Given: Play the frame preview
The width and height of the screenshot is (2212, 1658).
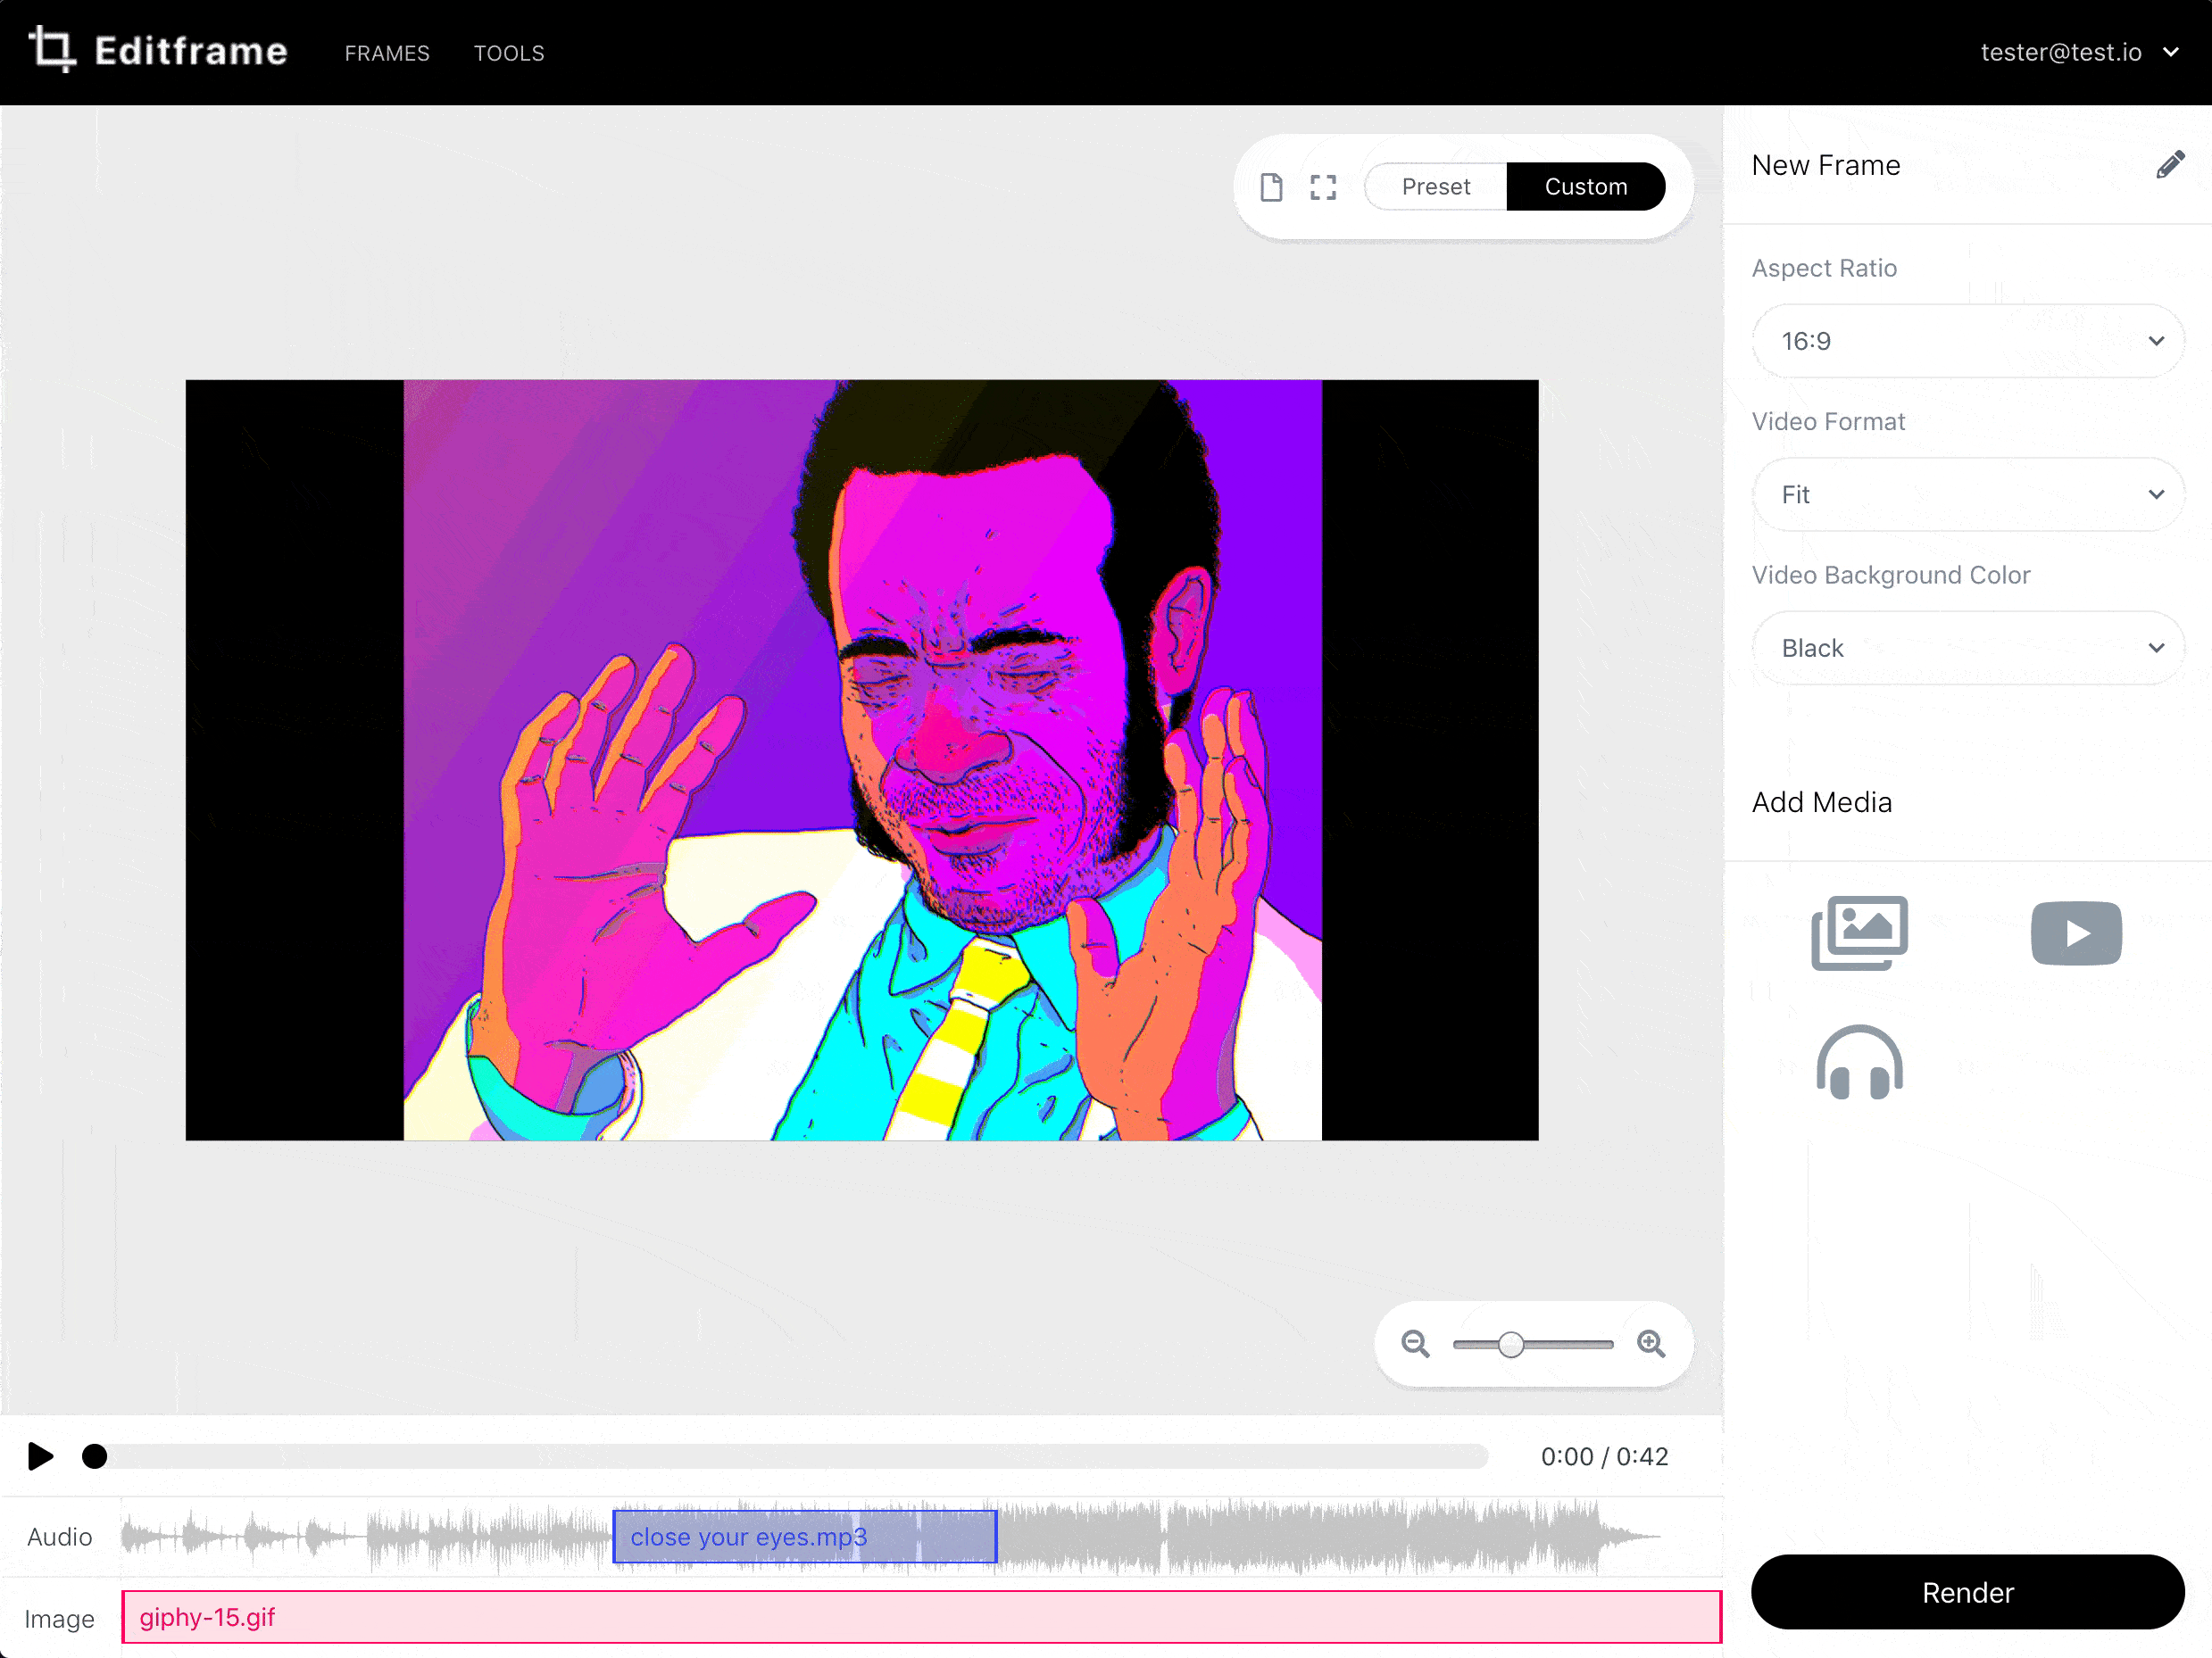Looking at the screenshot, I should pos(40,1456).
